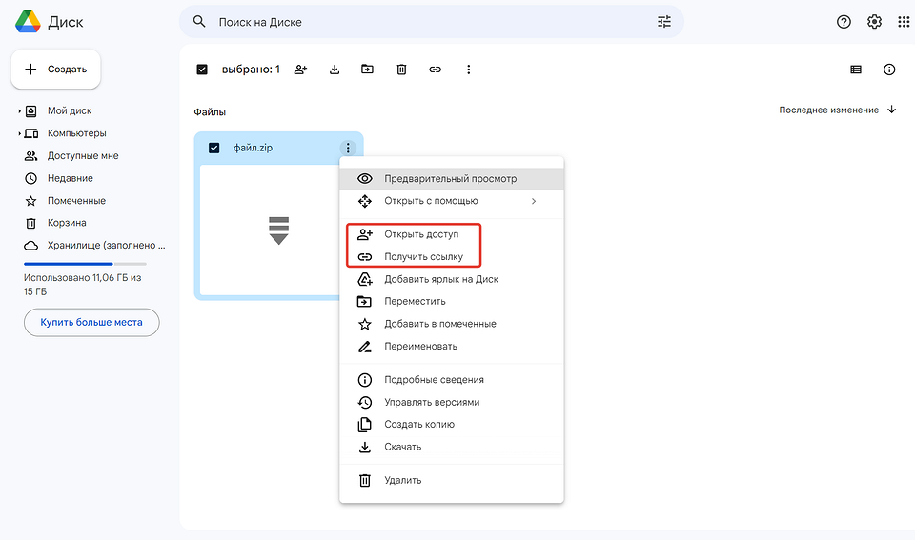Choose Добавить ярлык на Диск
The width and height of the screenshot is (915, 540).
pos(452,279)
